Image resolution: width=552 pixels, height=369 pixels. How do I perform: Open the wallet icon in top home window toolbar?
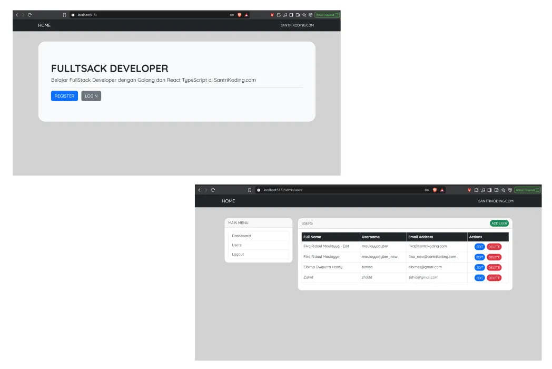(298, 15)
